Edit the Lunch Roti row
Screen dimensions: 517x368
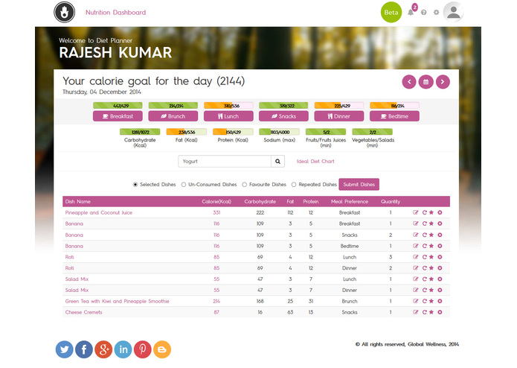[415, 257]
